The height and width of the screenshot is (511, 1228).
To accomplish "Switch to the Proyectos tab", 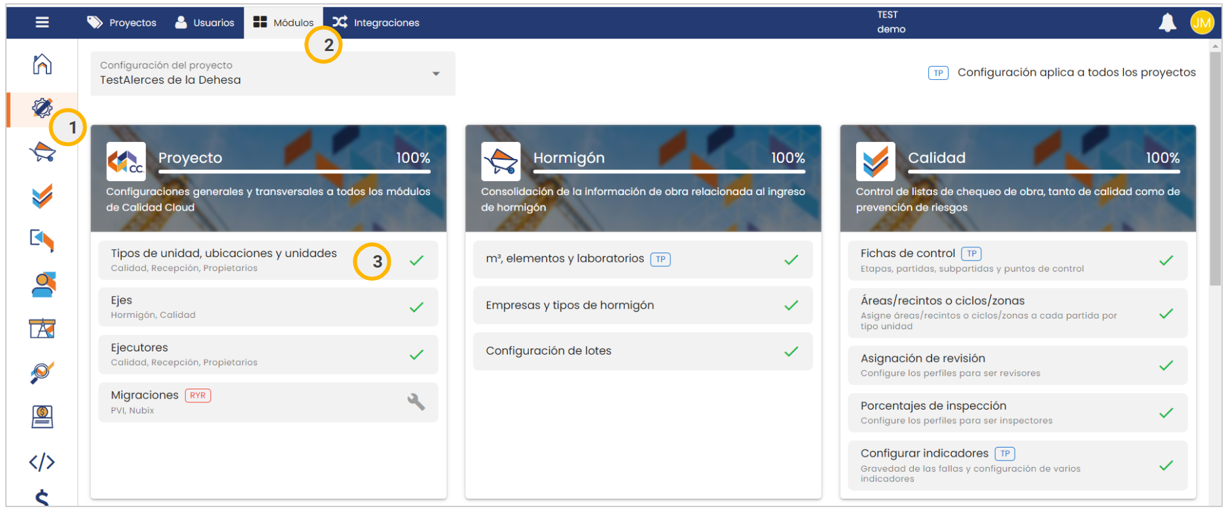I will pyautogui.click(x=122, y=23).
